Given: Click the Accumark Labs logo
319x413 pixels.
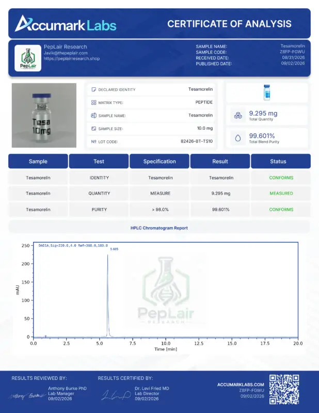Looking at the screenshot, I should [x=66, y=24].
